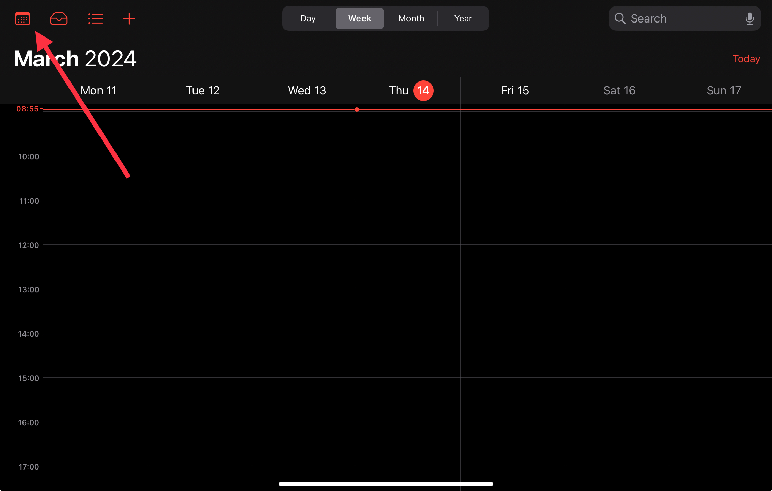This screenshot has width=772, height=491.
Task: Open the calendar inbox tray icon
Action: pyautogui.click(x=59, y=18)
